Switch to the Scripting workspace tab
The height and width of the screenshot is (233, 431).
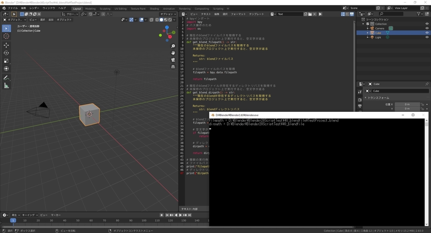[x=218, y=9]
